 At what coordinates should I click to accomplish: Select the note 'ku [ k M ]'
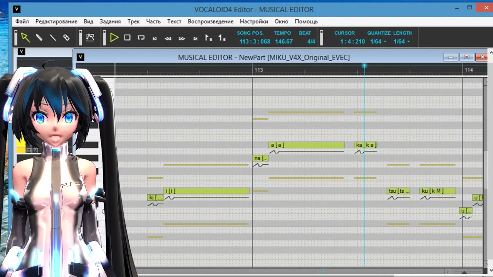[438, 191]
